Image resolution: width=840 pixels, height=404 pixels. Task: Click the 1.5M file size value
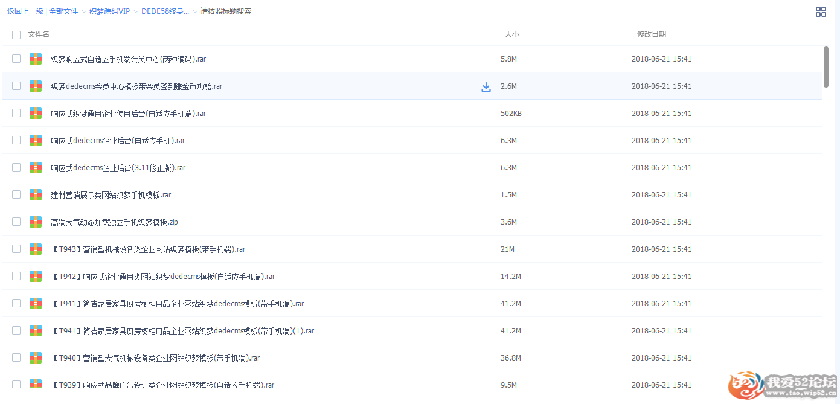point(508,195)
